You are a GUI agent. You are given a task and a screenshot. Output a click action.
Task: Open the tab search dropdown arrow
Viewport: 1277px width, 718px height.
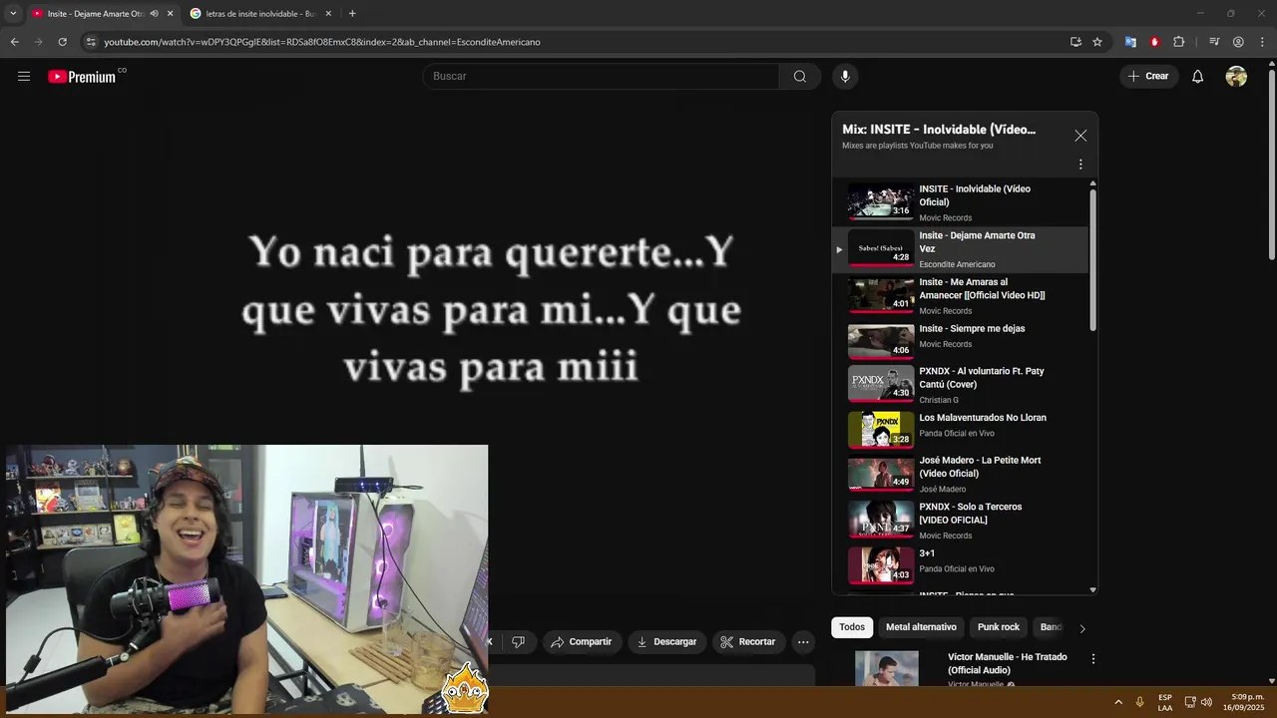click(x=13, y=14)
